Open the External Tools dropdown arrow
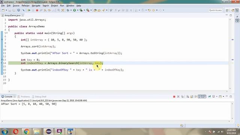Image resolution: width=240 pixels, height=135 pixels. (x=91, y=10)
